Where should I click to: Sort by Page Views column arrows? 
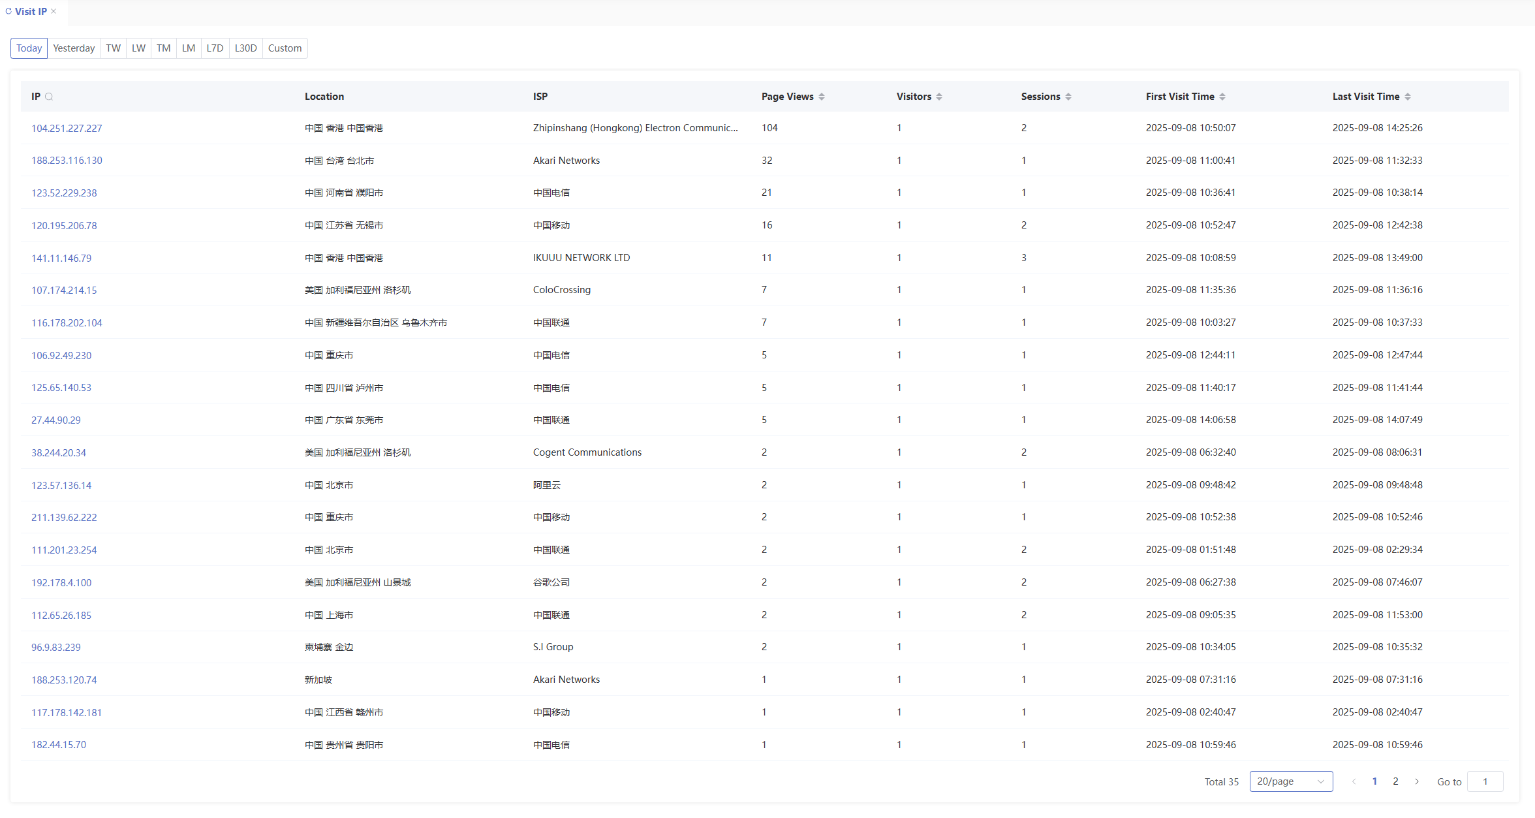[822, 97]
